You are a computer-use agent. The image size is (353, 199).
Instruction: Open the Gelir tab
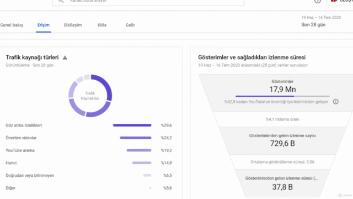pos(130,25)
